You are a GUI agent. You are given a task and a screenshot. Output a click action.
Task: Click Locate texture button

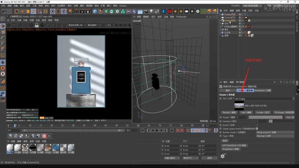(263, 112)
